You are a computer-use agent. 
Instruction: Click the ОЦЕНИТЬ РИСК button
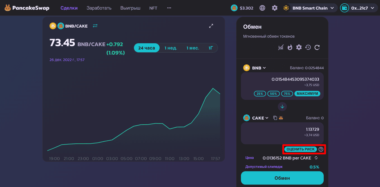[301, 149]
